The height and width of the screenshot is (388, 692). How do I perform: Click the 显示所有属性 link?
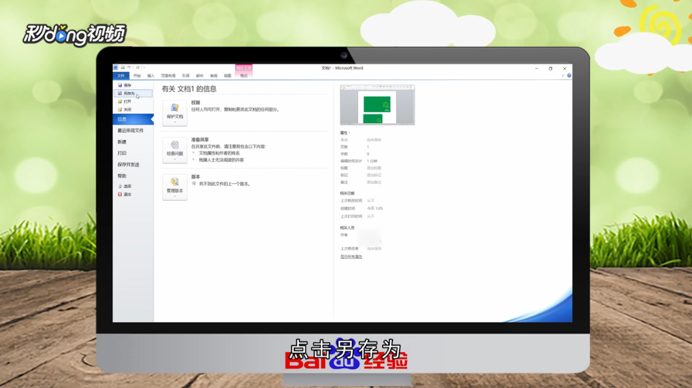click(x=352, y=257)
